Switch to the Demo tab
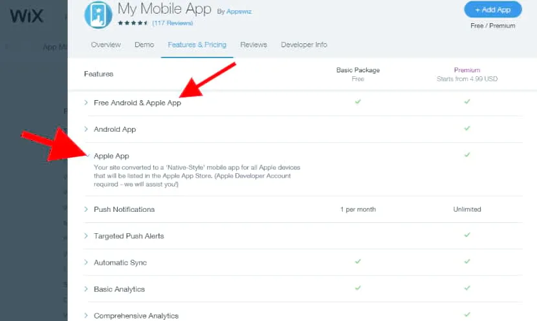This screenshot has height=321, width=537. (144, 45)
